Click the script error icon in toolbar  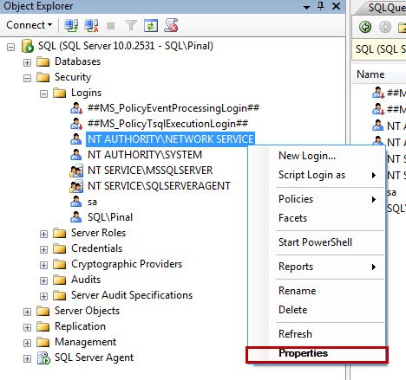(171, 25)
